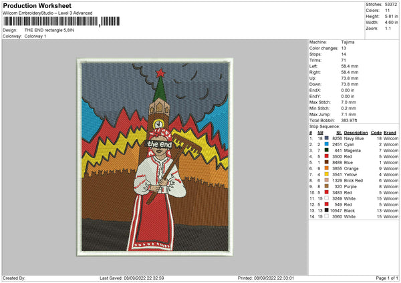Click the Description column header
Screen dimensions: 401x283
click(x=356, y=132)
